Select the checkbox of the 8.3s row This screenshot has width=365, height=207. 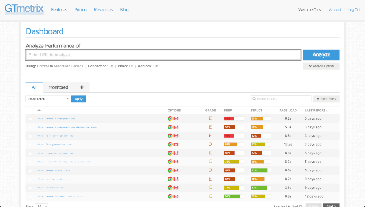[30, 162]
